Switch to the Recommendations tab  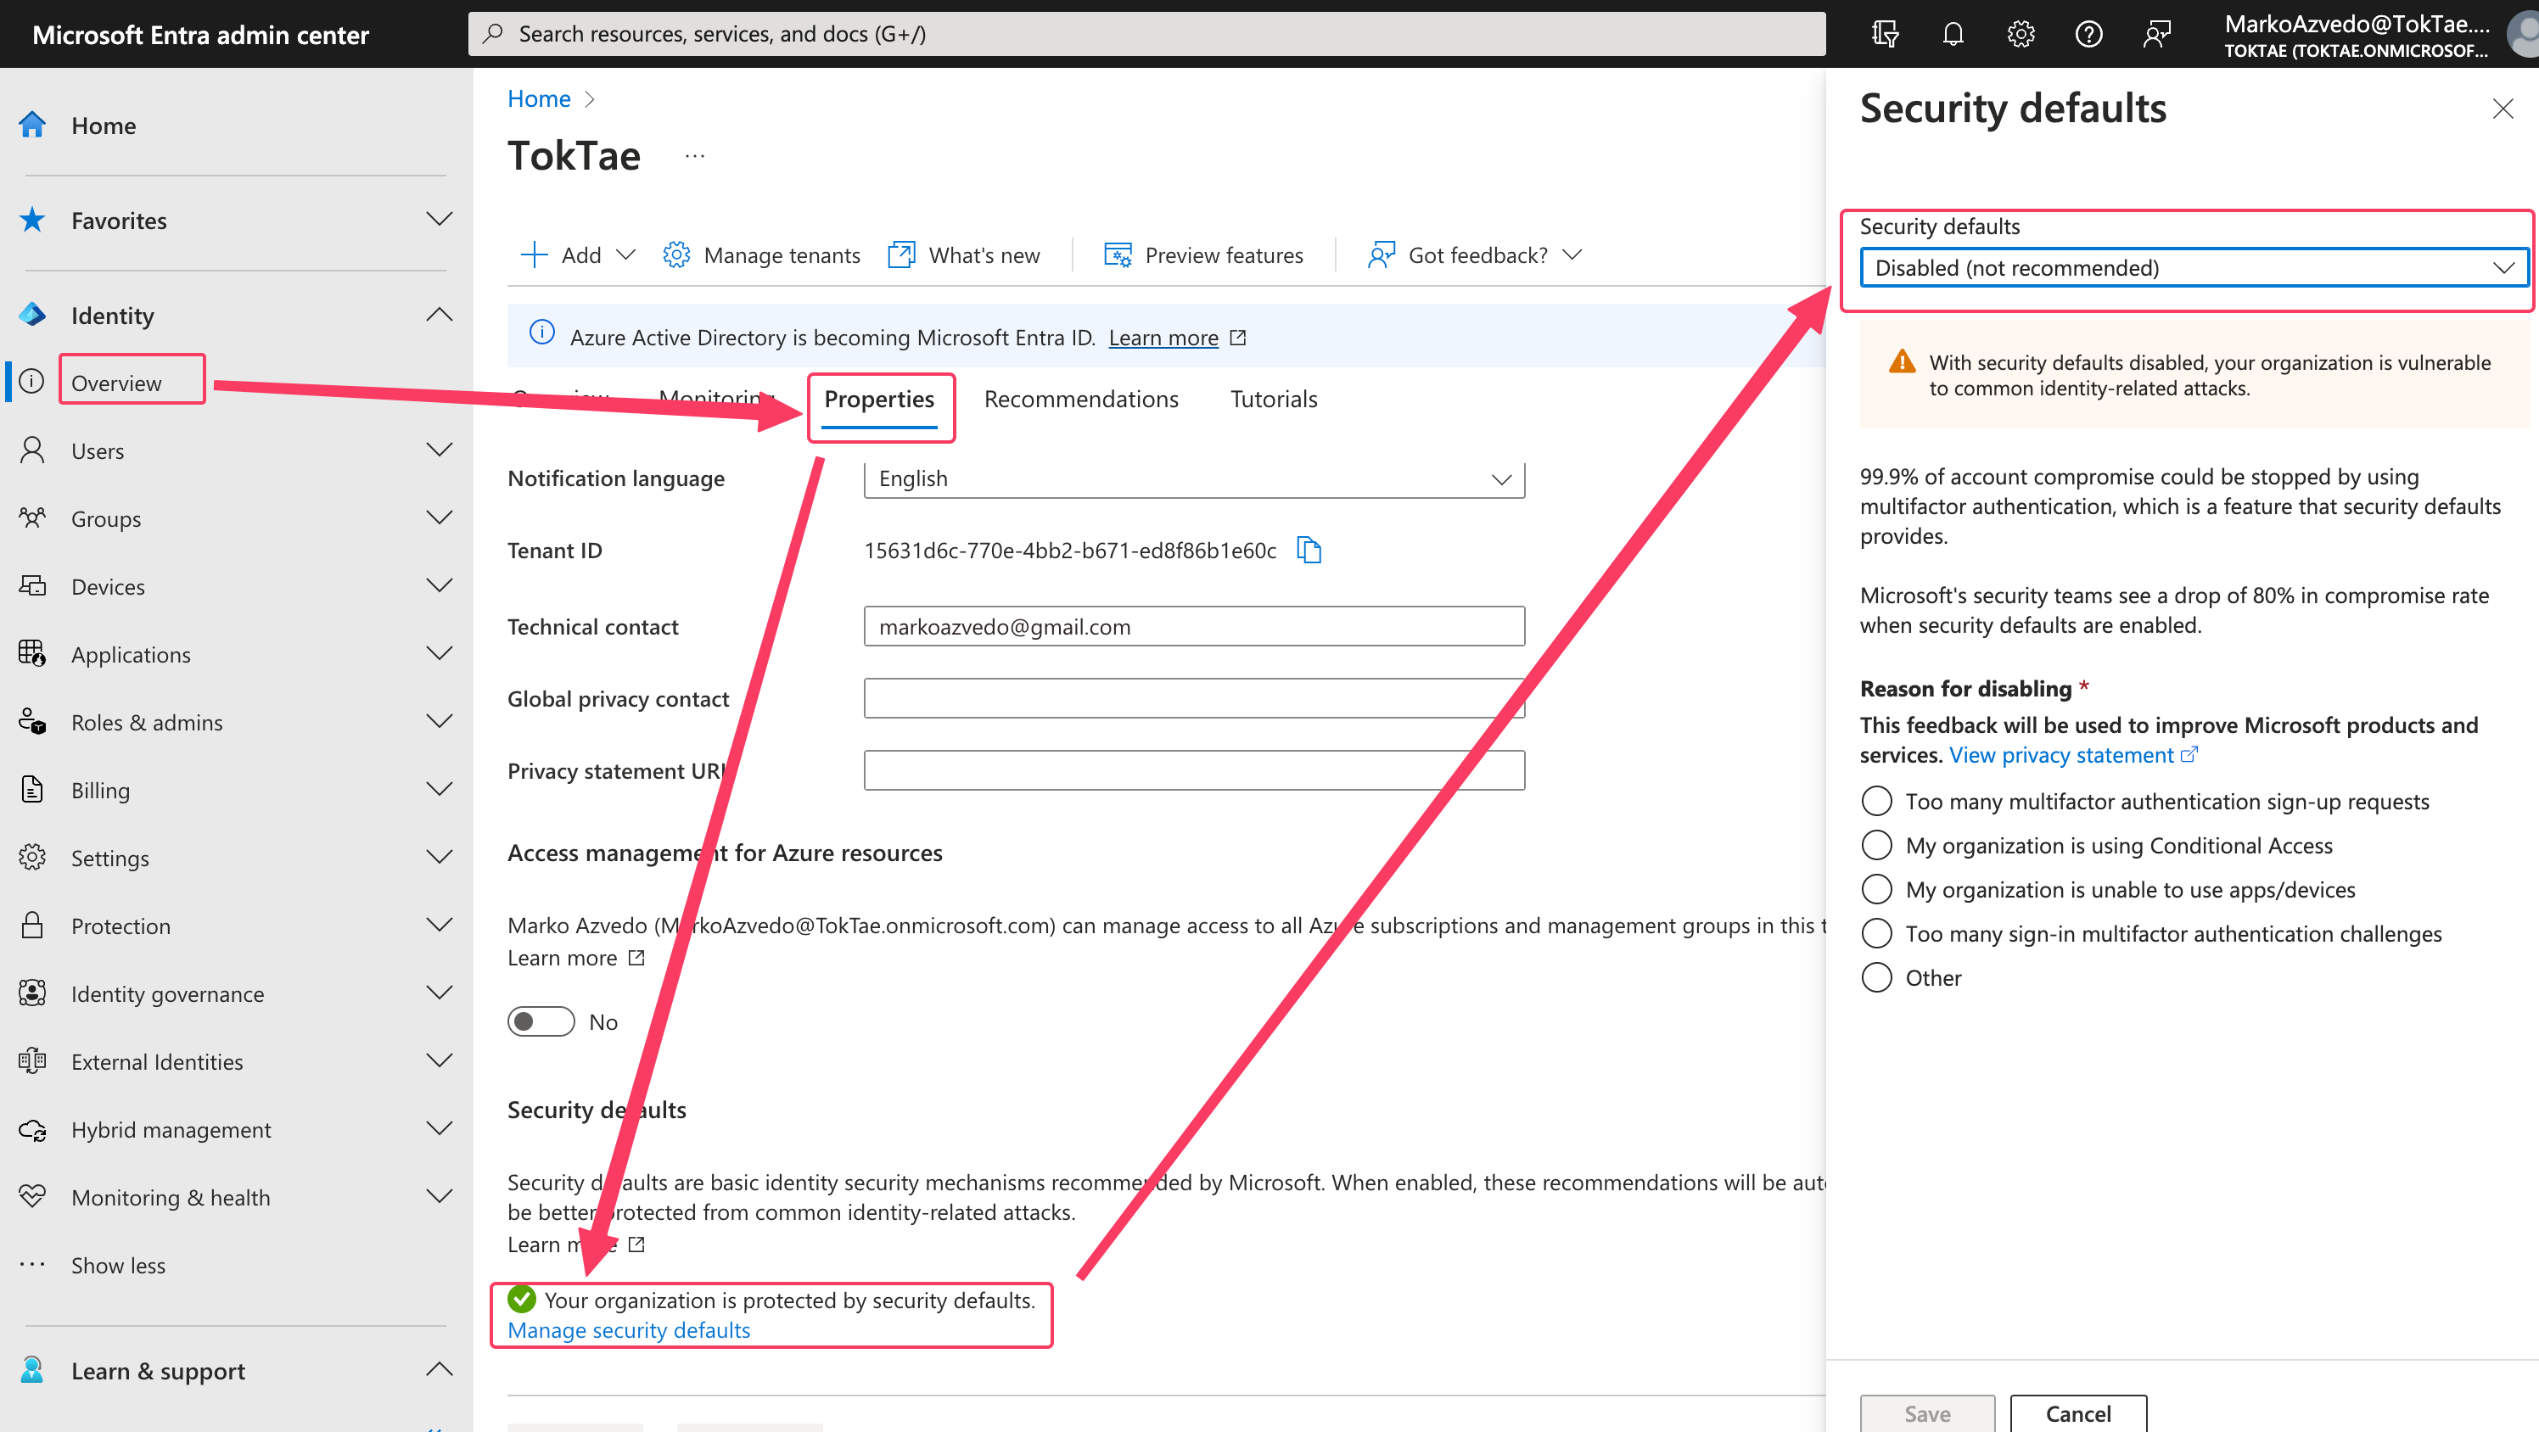(x=1081, y=398)
